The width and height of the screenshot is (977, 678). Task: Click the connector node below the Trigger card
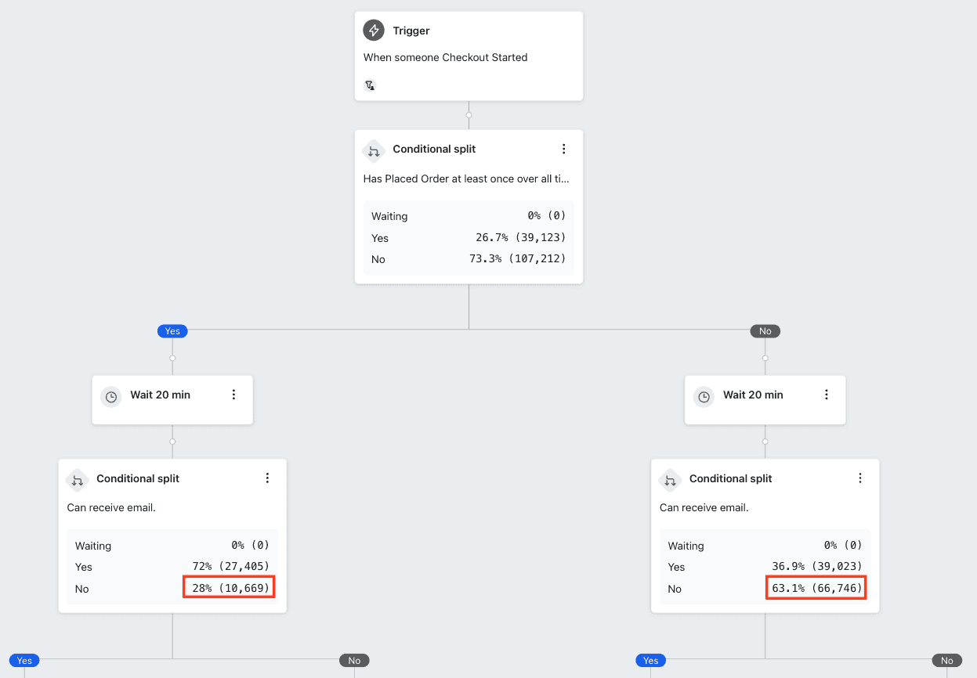pyautogui.click(x=469, y=115)
